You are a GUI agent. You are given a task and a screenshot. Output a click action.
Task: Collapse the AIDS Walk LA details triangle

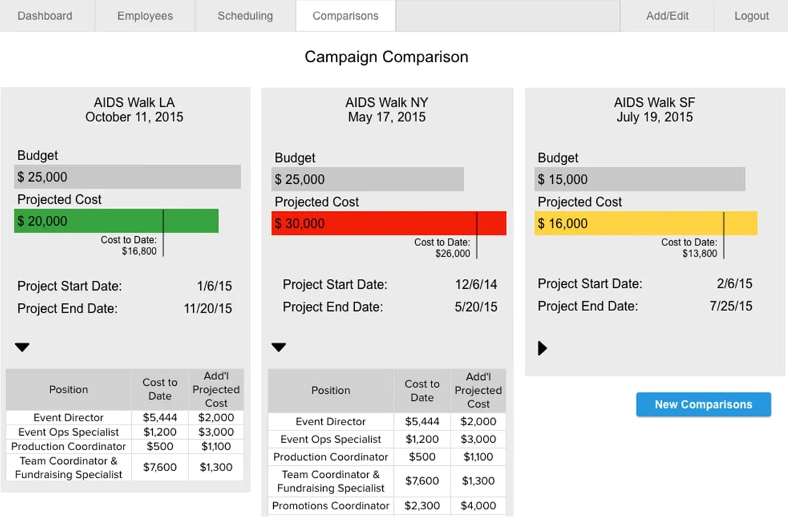click(22, 347)
